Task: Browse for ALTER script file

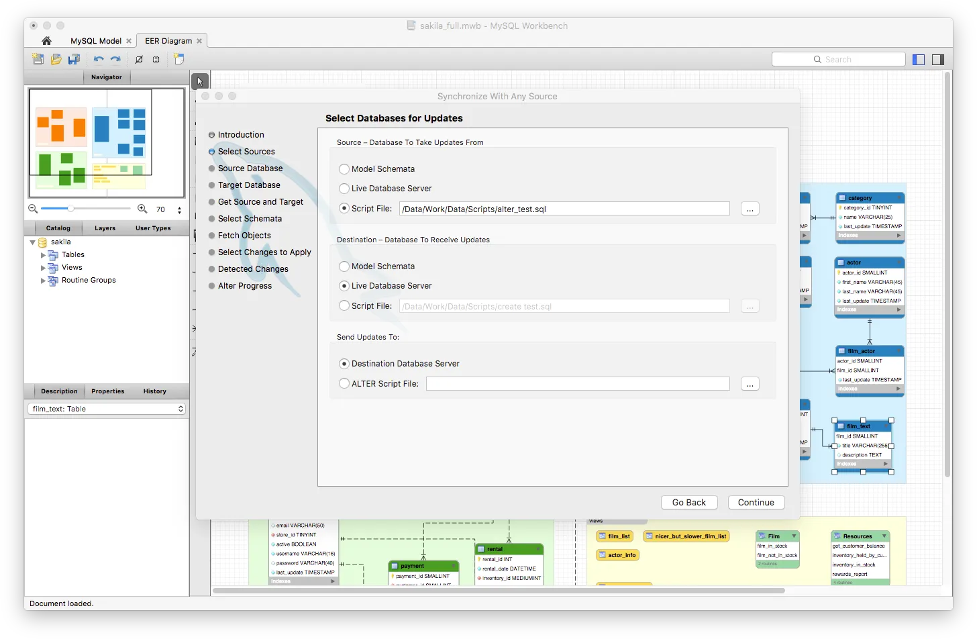Action: pos(750,384)
